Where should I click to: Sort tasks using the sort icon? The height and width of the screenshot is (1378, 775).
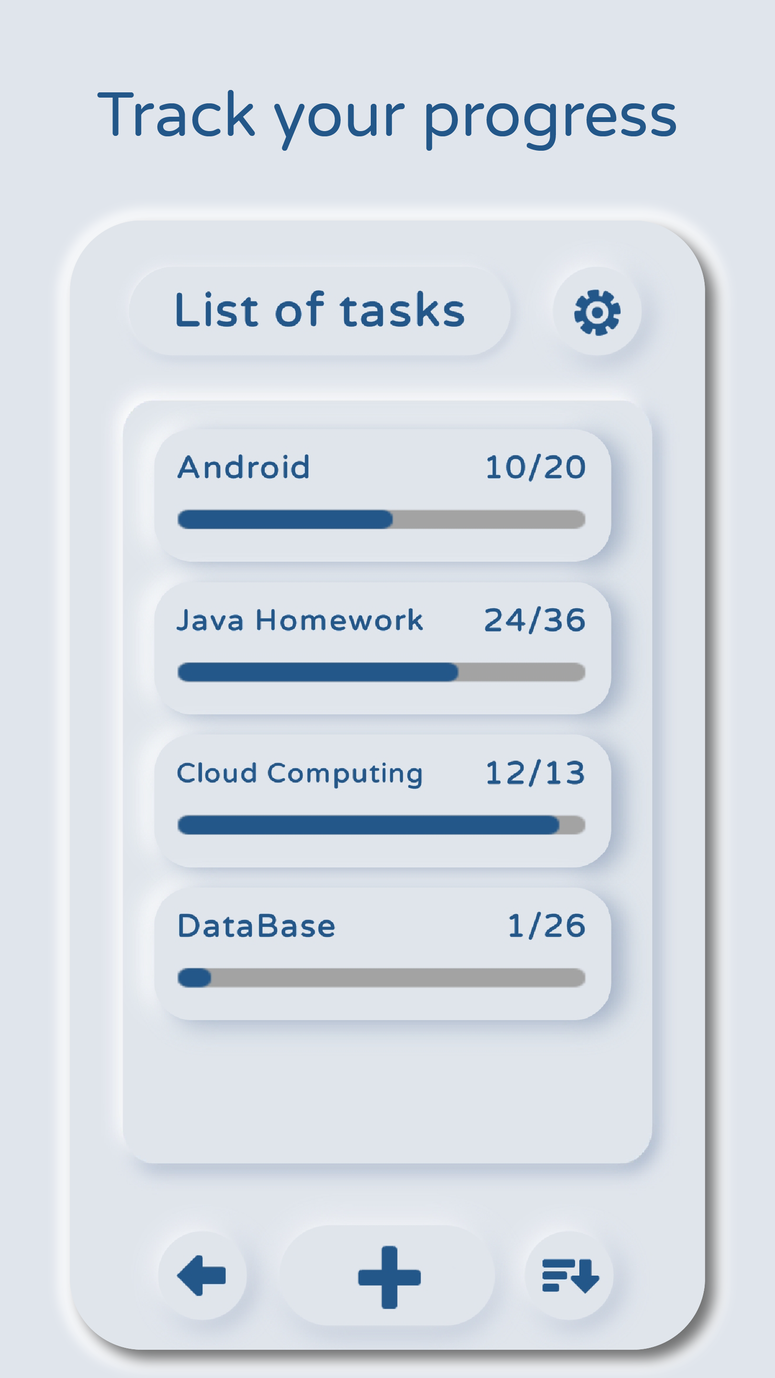[x=570, y=1276]
